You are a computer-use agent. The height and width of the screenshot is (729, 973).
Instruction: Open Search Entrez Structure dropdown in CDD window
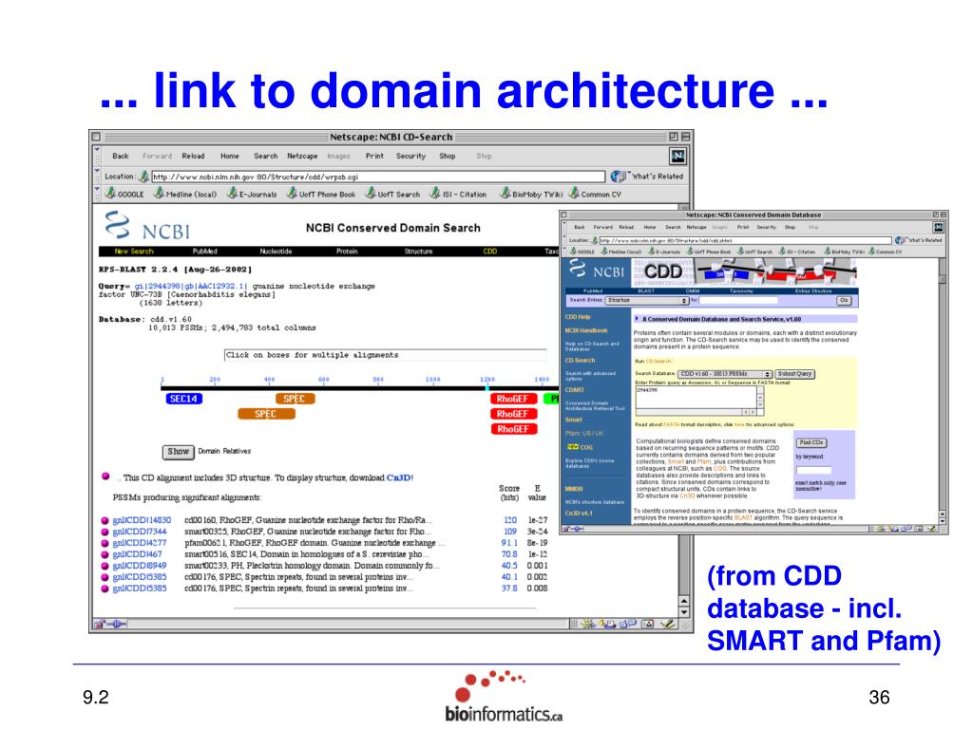point(646,300)
